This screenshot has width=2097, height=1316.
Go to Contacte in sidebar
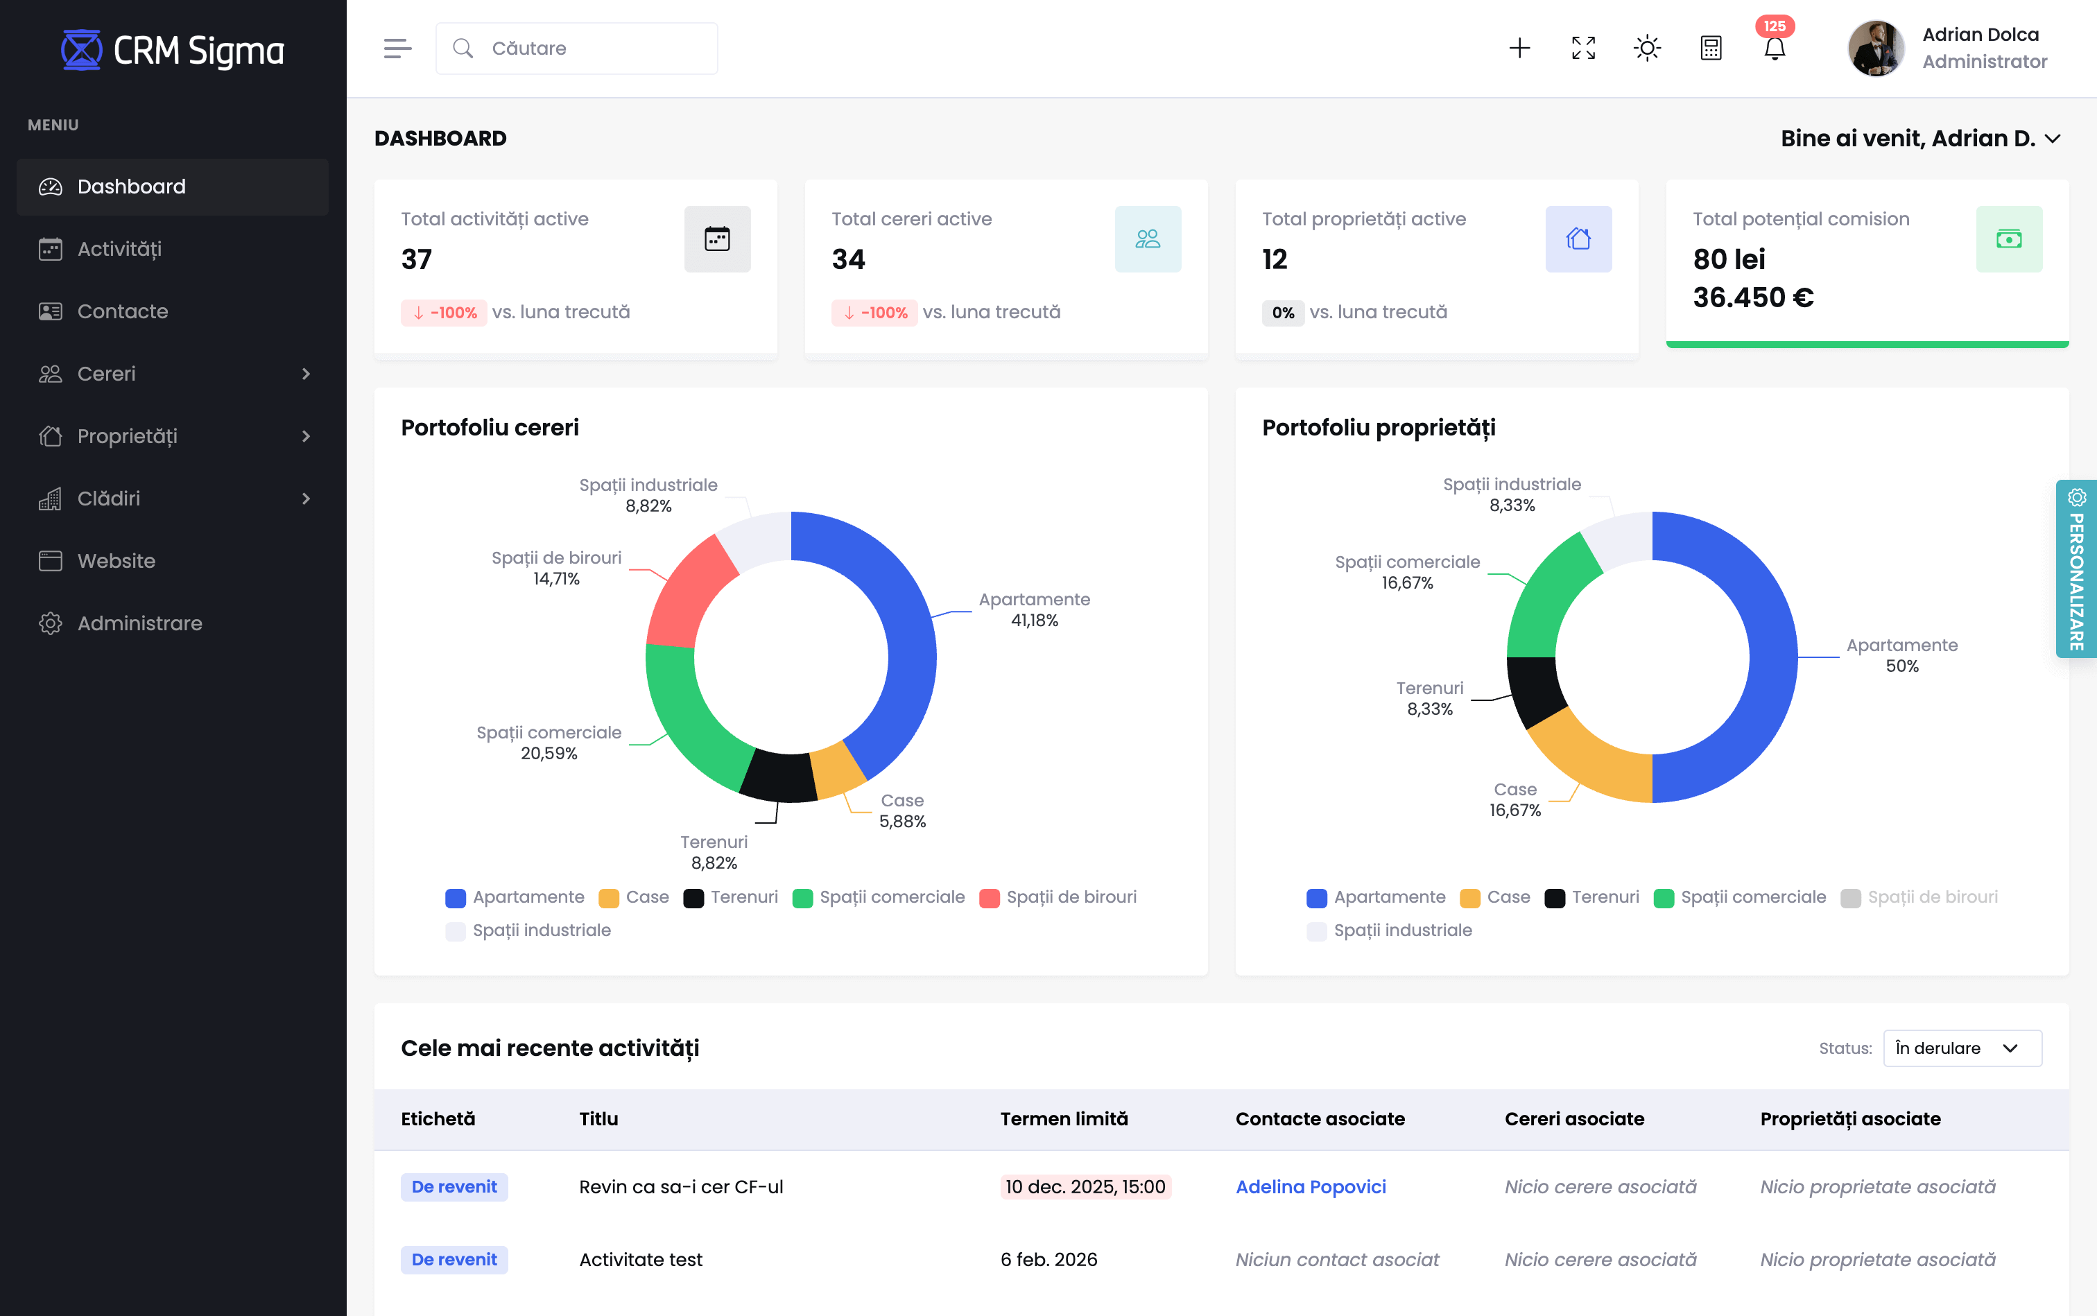123,311
